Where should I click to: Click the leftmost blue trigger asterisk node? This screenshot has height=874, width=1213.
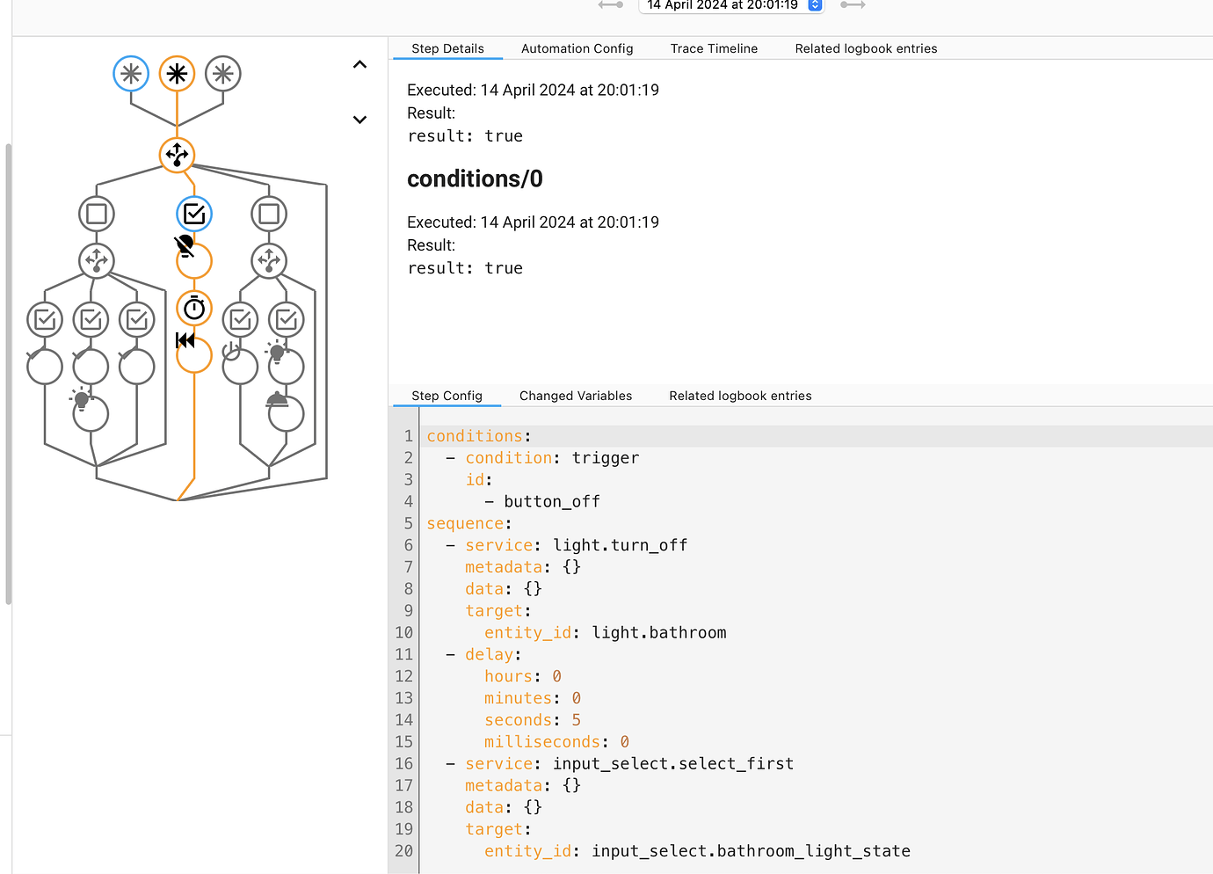(131, 73)
